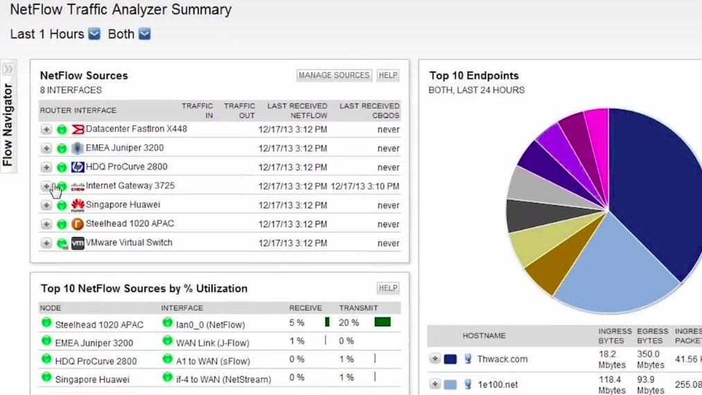
Task: Click the Hostname column header in Endpoints table
Action: [x=484, y=335]
